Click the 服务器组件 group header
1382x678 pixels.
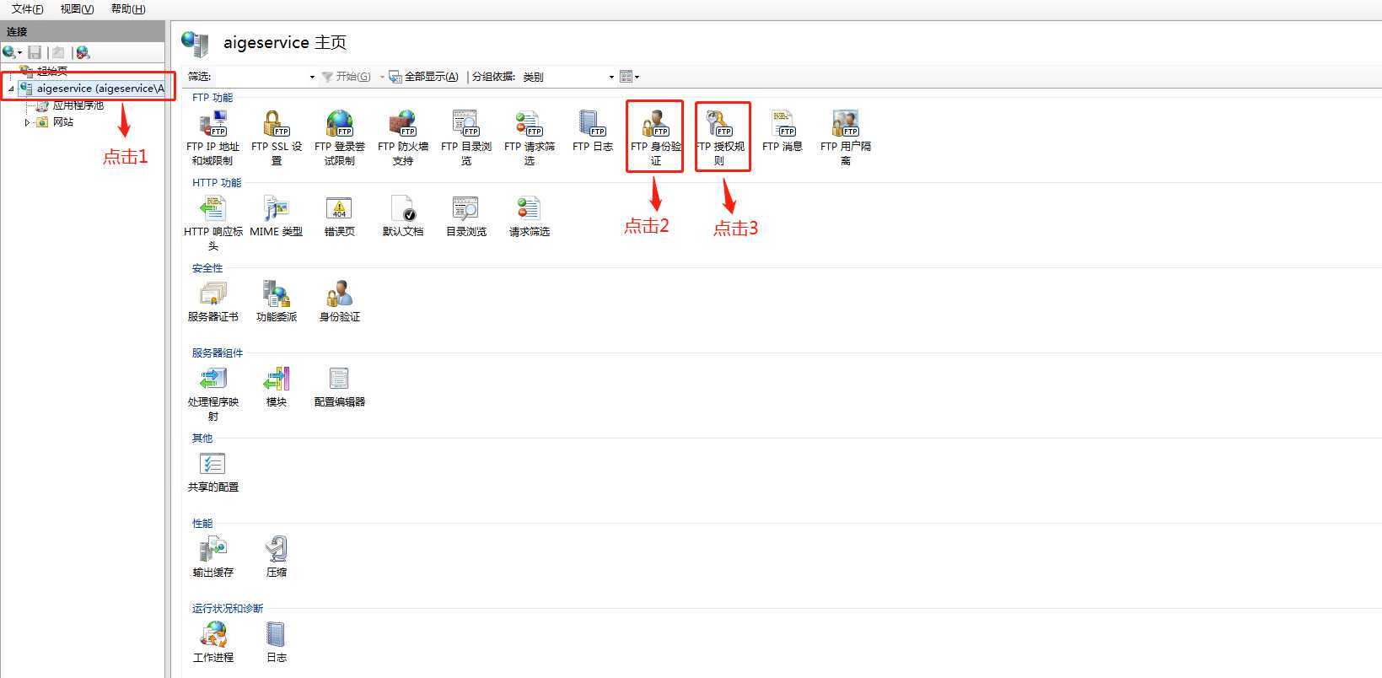218,353
